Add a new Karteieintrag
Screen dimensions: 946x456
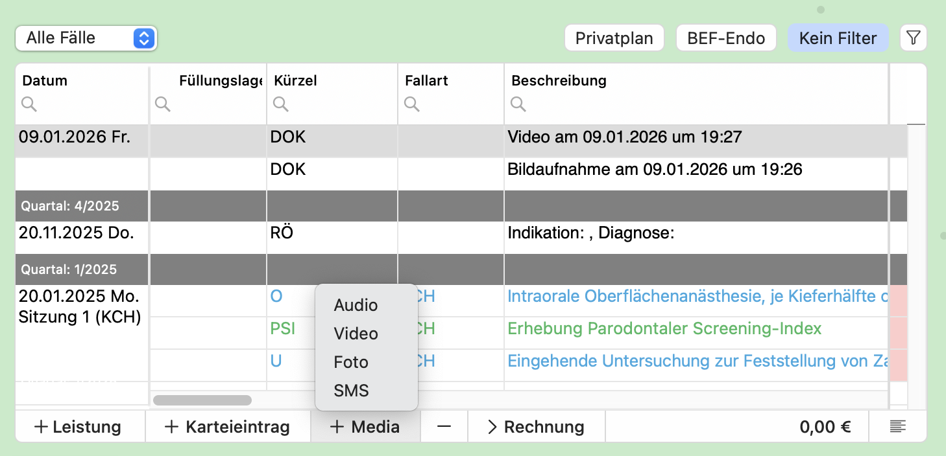pyautogui.click(x=227, y=427)
